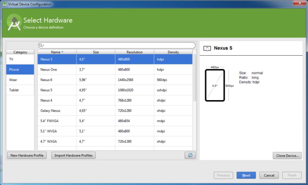
Task: Sort devices by Name column header
Action: [x=57, y=52]
